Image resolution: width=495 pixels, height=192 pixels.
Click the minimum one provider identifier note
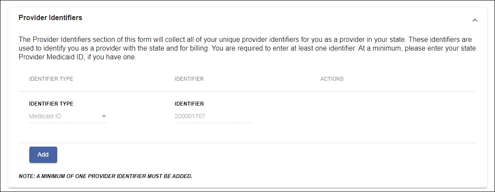click(105, 176)
